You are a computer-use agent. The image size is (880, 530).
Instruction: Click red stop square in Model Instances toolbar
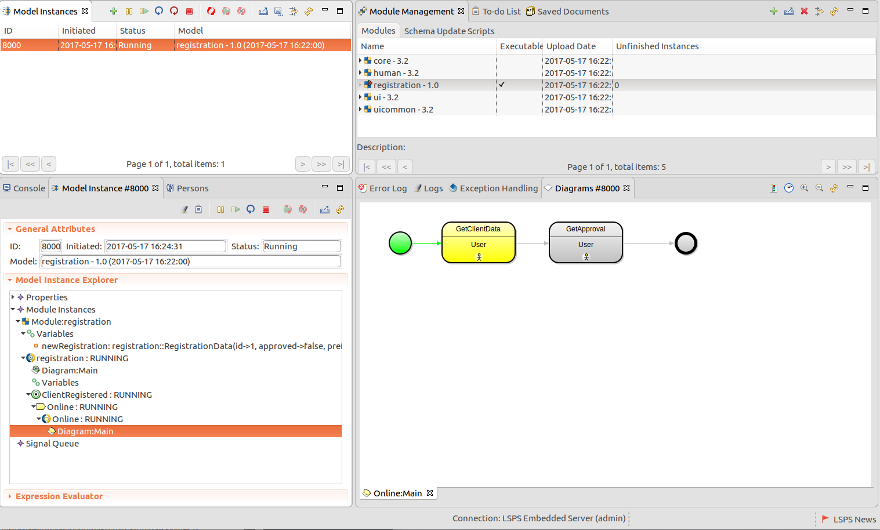pyautogui.click(x=189, y=11)
